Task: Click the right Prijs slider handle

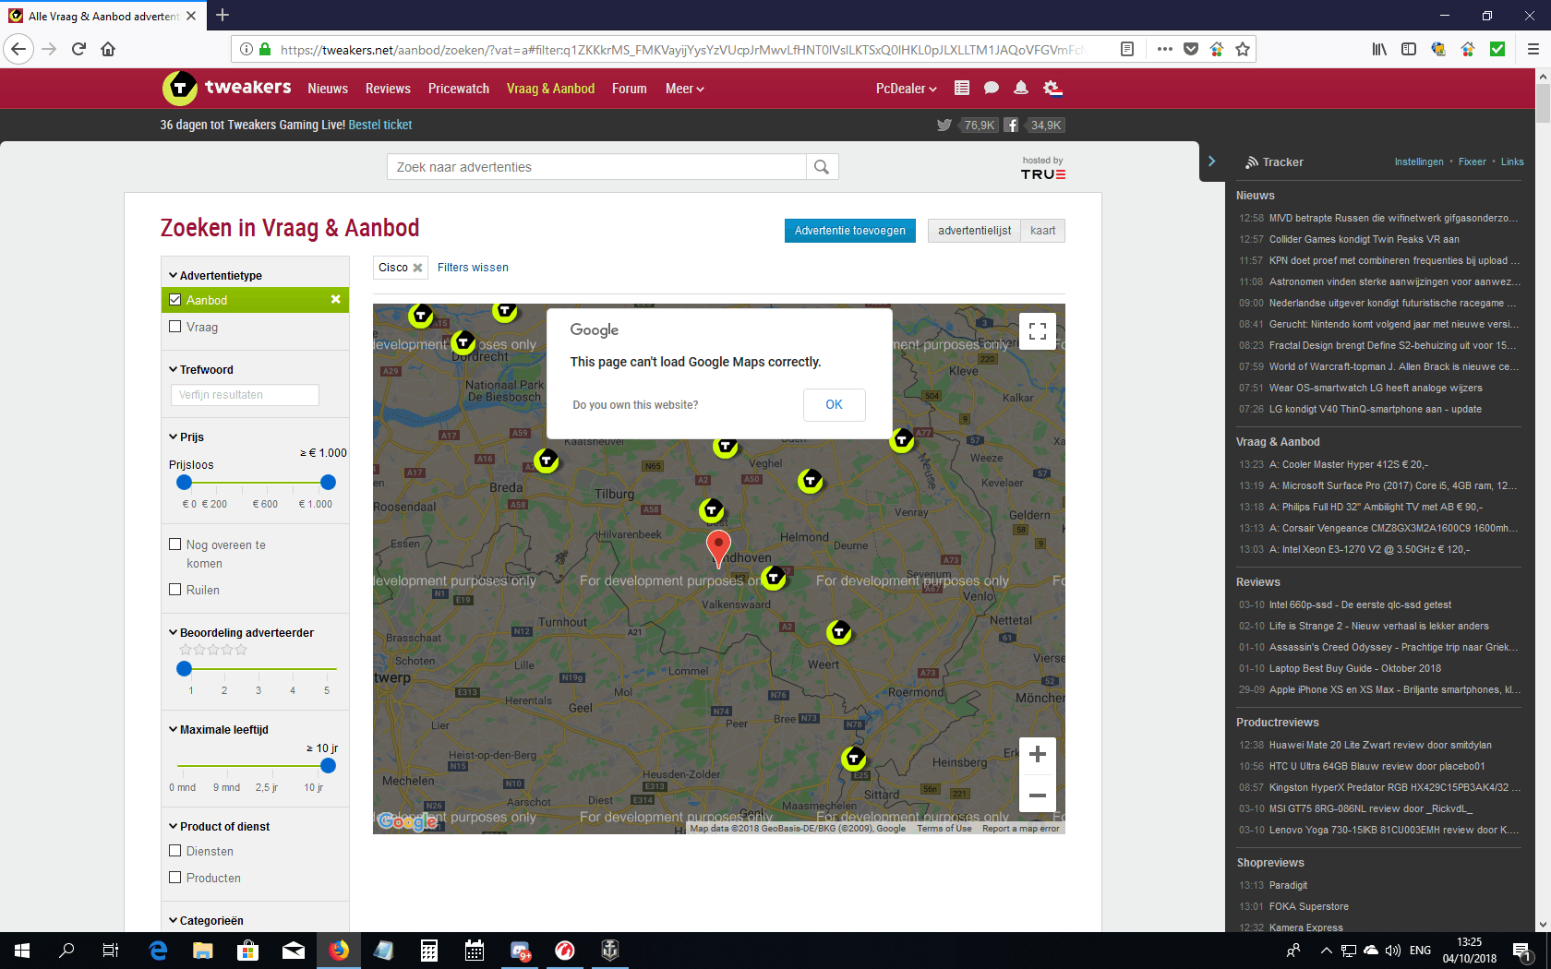Action: 328,483
